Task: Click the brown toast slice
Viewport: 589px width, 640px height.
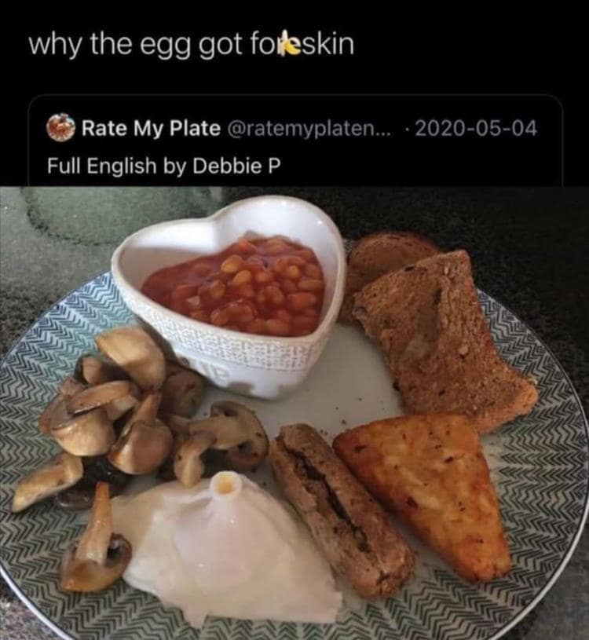Action: (447, 340)
